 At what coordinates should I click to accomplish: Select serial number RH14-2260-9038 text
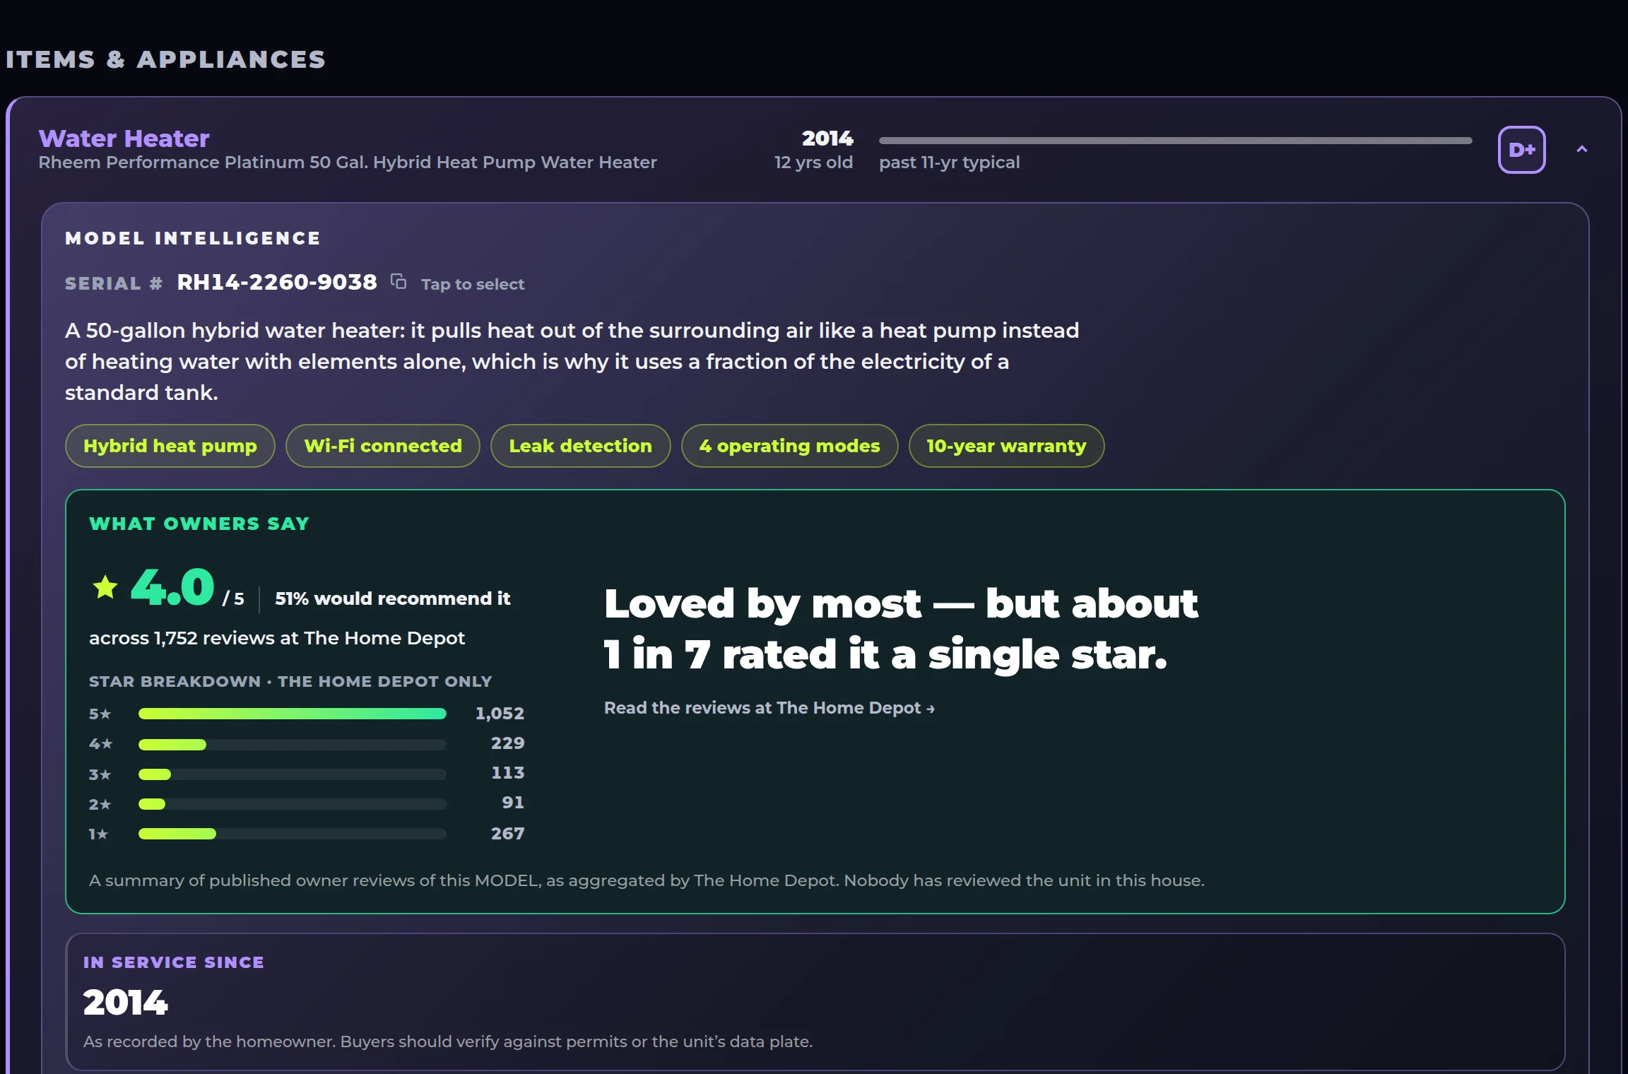point(277,283)
